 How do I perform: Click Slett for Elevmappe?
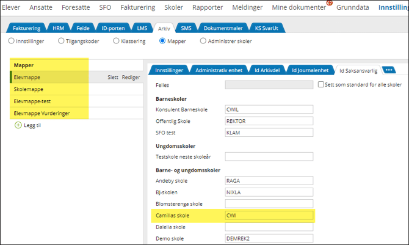(x=112, y=78)
